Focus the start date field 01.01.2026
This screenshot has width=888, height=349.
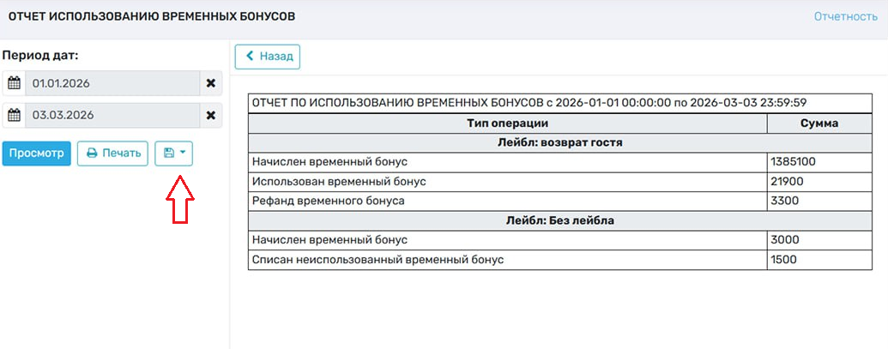coord(112,83)
